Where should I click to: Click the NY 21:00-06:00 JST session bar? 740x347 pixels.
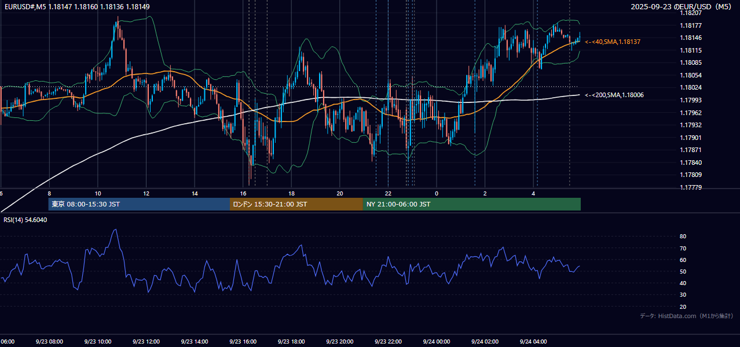(x=472, y=204)
